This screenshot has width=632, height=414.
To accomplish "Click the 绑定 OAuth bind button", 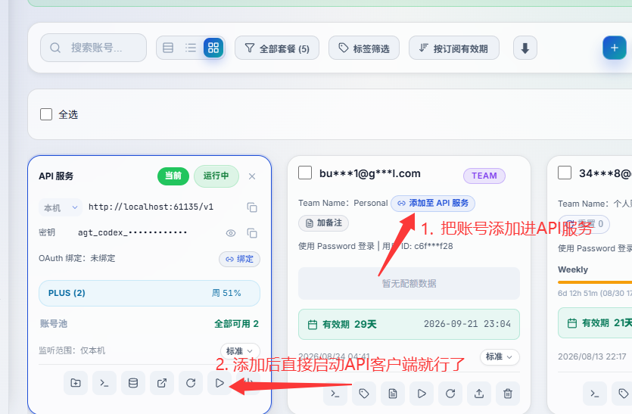I will (x=239, y=259).
